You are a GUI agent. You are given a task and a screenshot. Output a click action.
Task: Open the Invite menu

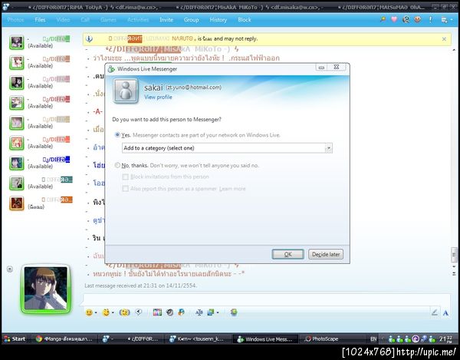point(166,20)
